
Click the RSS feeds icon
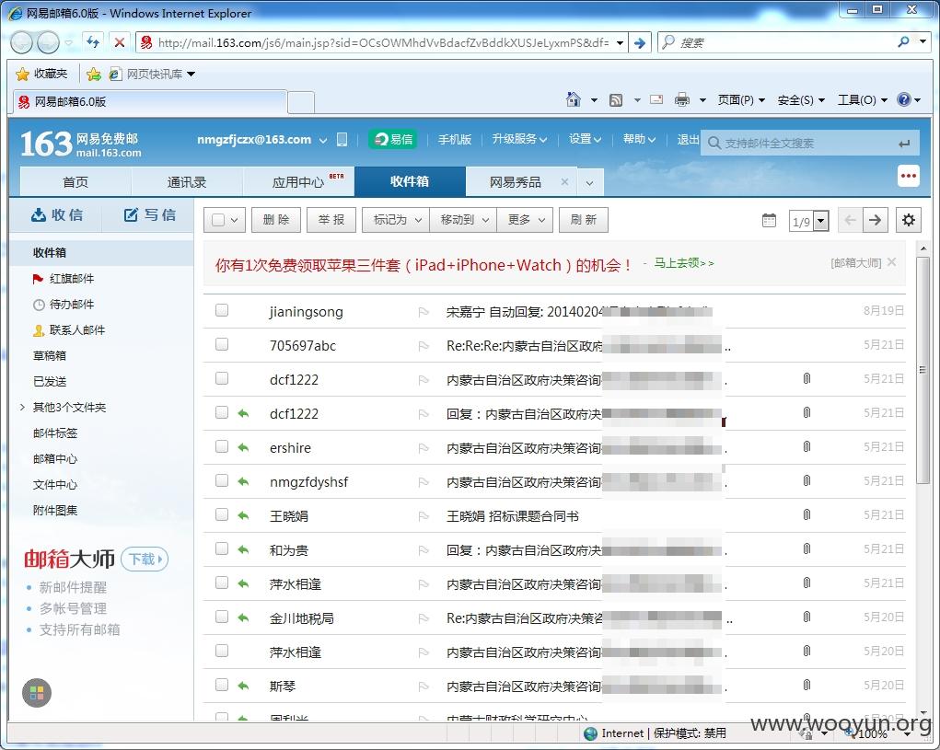click(x=616, y=100)
